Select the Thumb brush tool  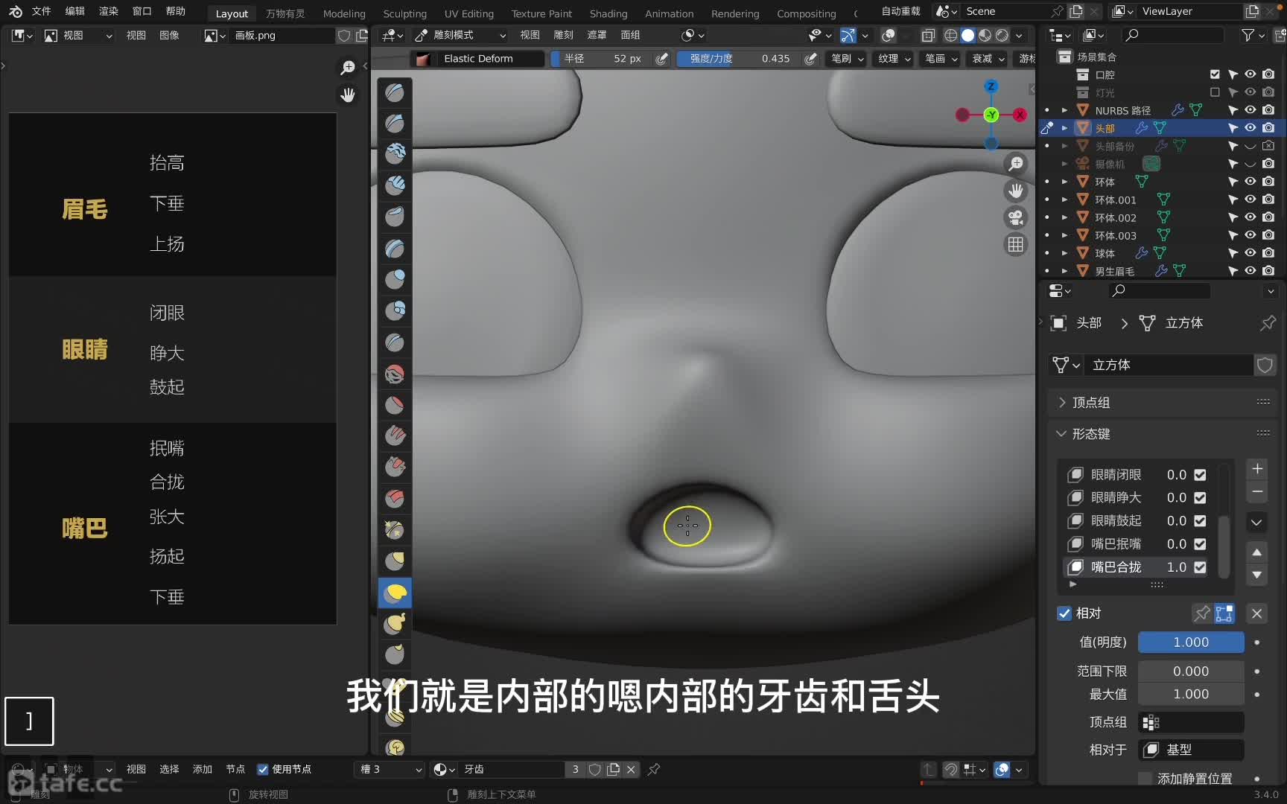pyautogui.click(x=395, y=655)
